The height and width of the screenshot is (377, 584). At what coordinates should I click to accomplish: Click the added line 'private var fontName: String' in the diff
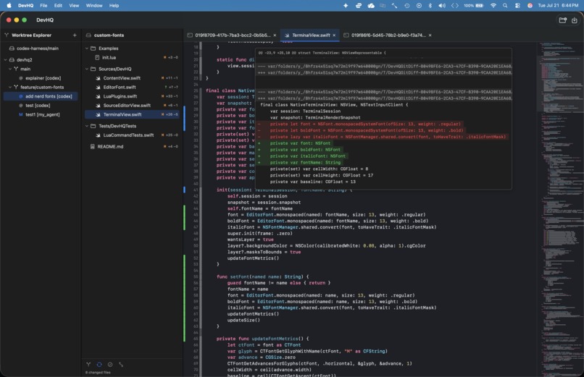click(x=305, y=163)
